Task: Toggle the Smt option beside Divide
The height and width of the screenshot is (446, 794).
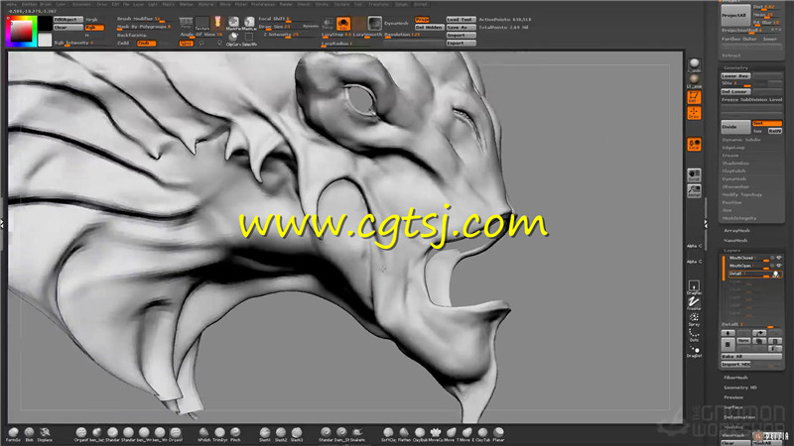Action: [x=766, y=123]
